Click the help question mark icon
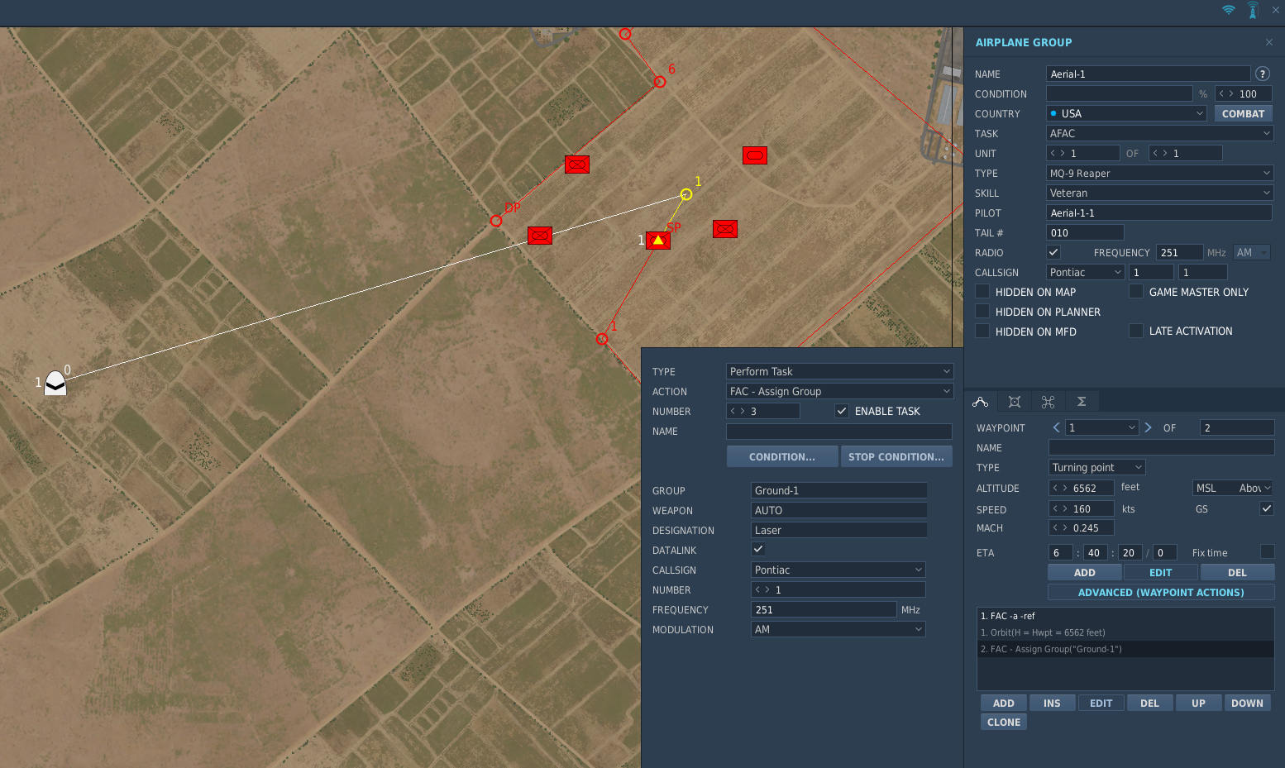 tap(1263, 74)
